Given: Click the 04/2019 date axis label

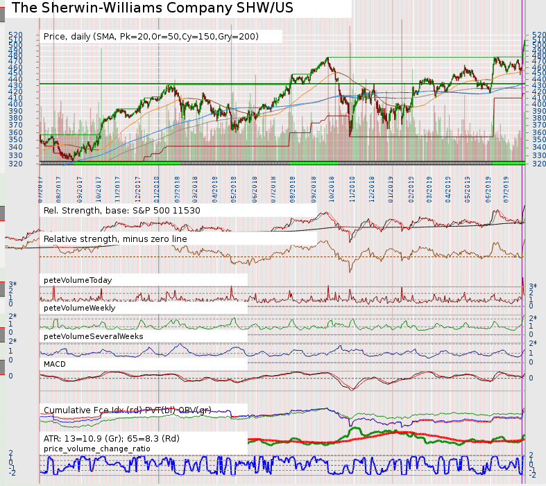Looking at the screenshot, I should pos(447,189).
